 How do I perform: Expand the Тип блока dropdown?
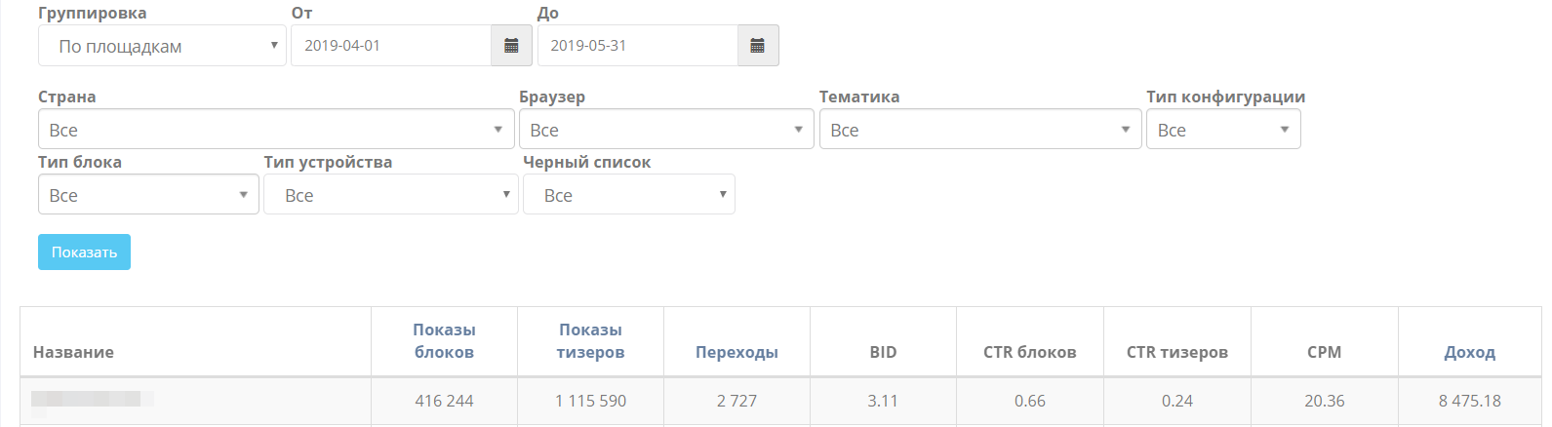[x=148, y=195]
